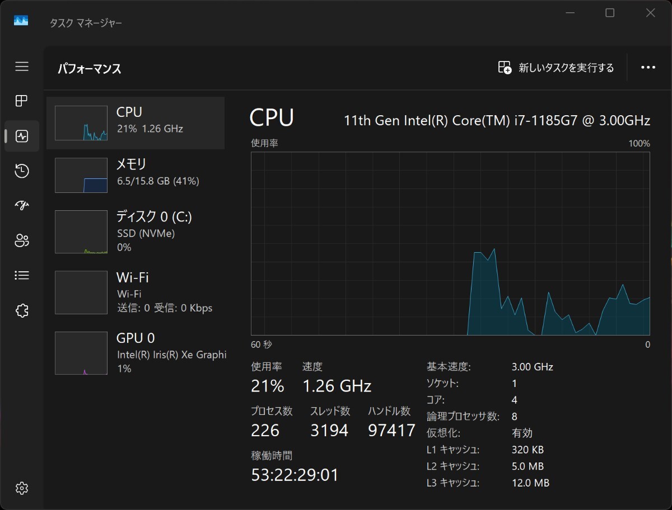Select the GPU 0 performance item
The width and height of the screenshot is (672, 510).
click(136, 352)
